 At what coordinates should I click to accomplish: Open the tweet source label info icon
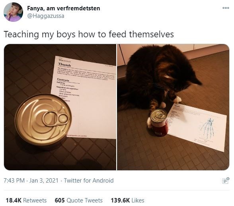[226, 181]
